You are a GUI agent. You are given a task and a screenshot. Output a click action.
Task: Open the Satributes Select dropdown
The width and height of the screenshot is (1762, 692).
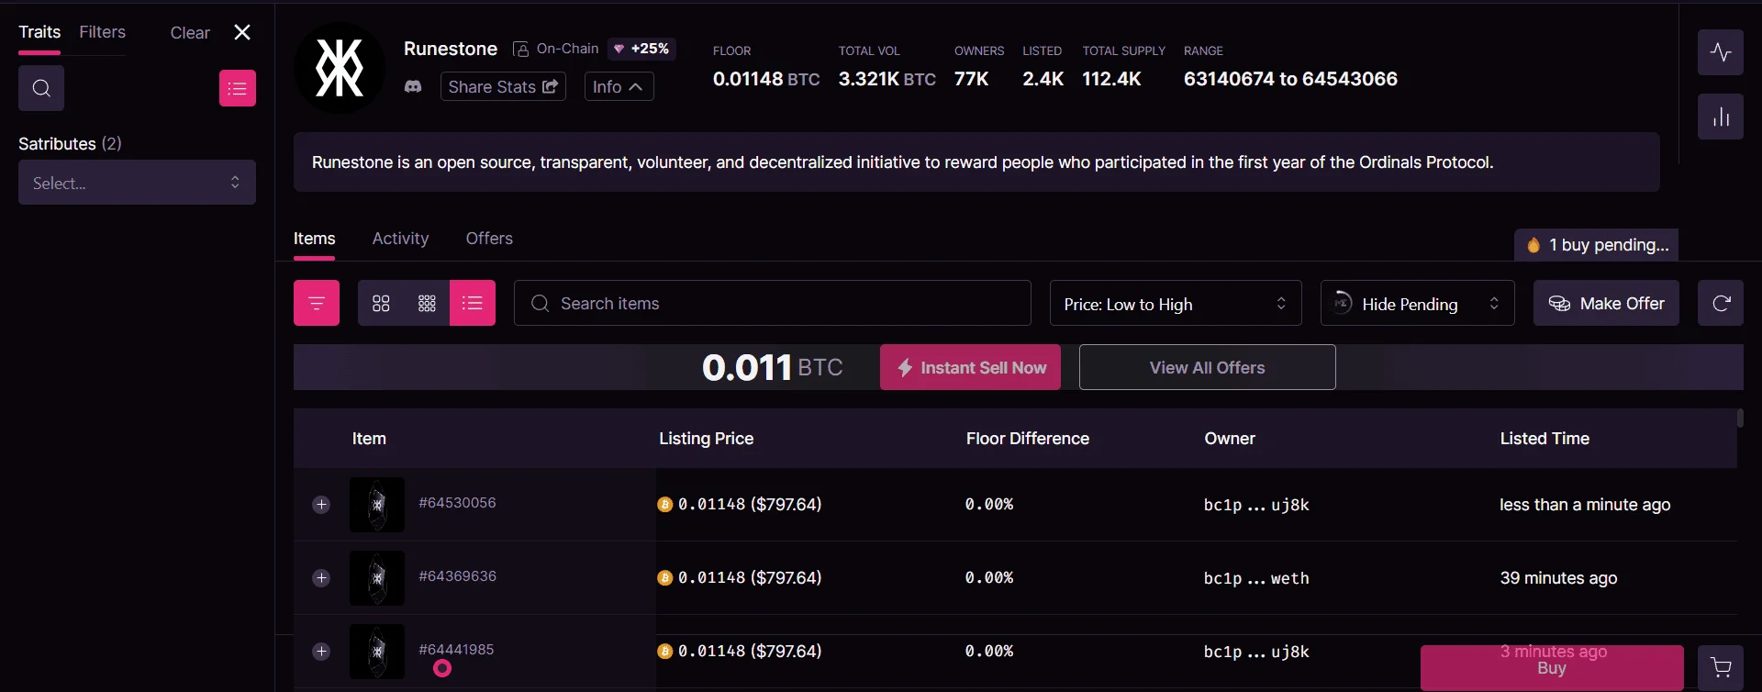point(137,183)
